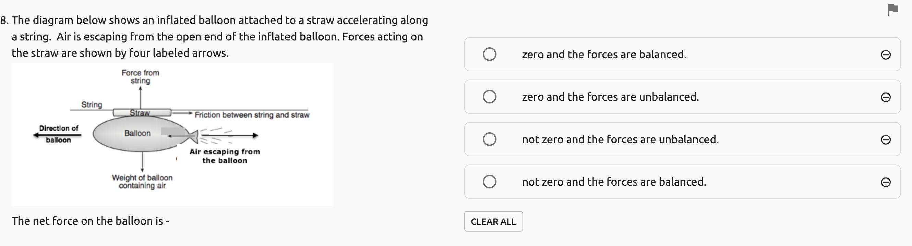Click the prompt 'The net force on the balloon is -'
This screenshot has height=246, width=912.
point(90,221)
